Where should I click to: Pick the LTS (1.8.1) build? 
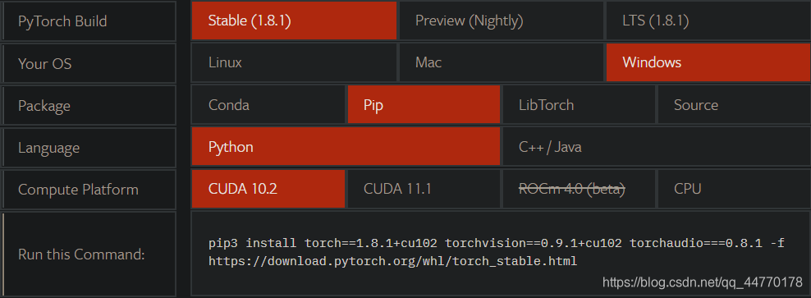coord(708,21)
